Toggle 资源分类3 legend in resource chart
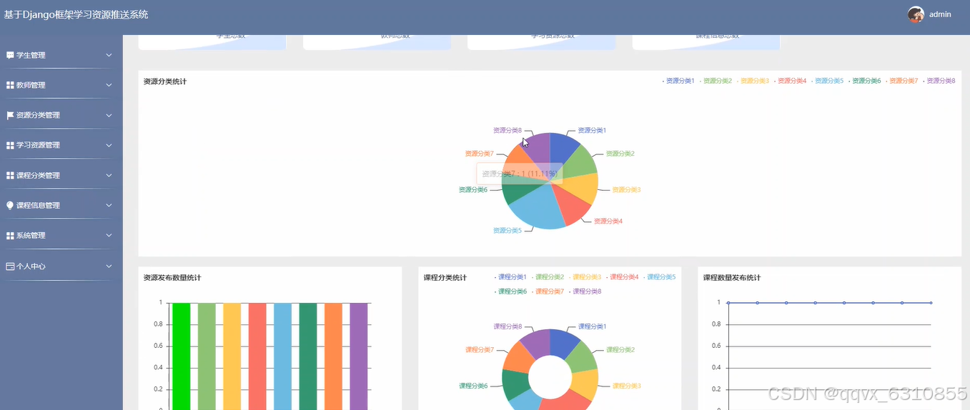 753,81
